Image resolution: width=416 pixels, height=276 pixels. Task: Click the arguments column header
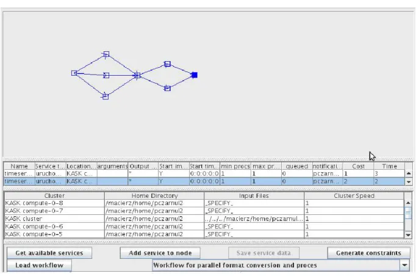tap(112, 166)
